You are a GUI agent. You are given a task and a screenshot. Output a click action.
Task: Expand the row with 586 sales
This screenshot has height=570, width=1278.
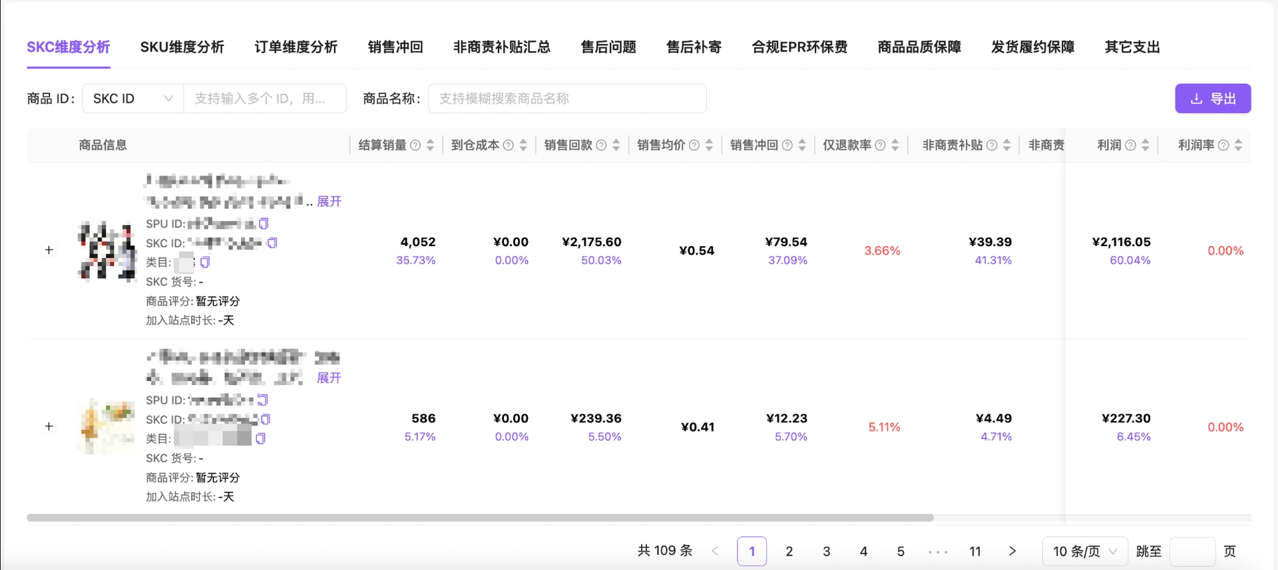click(x=49, y=426)
